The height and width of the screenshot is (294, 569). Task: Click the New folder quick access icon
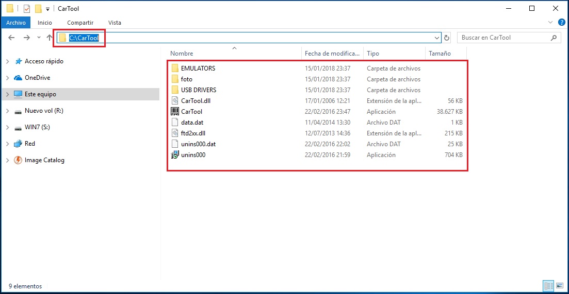click(38, 9)
